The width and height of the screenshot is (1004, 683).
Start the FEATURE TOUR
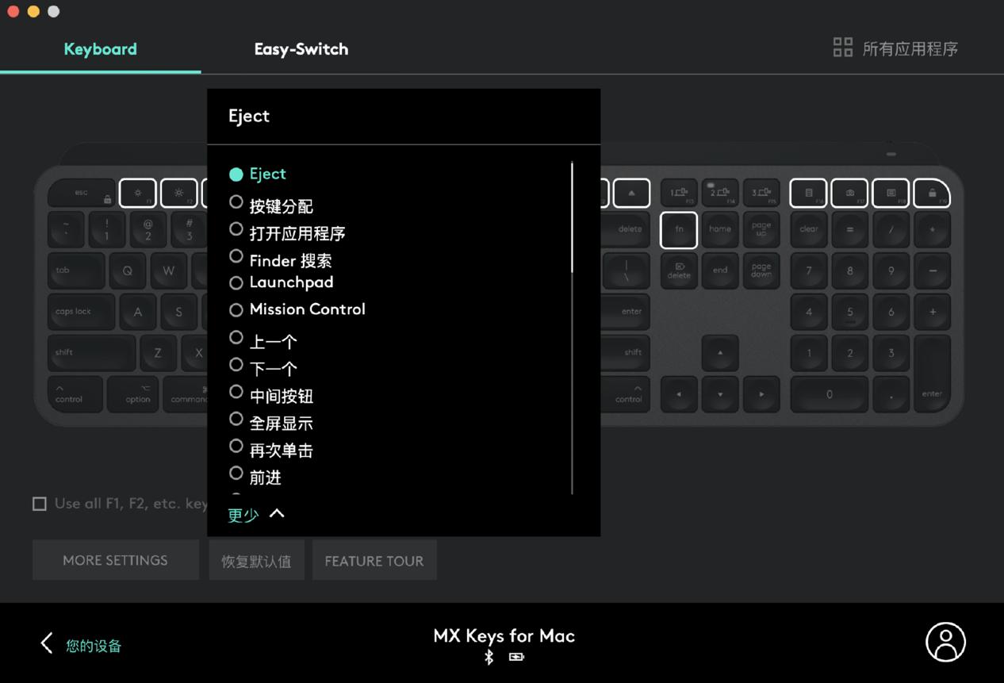[x=374, y=561]
